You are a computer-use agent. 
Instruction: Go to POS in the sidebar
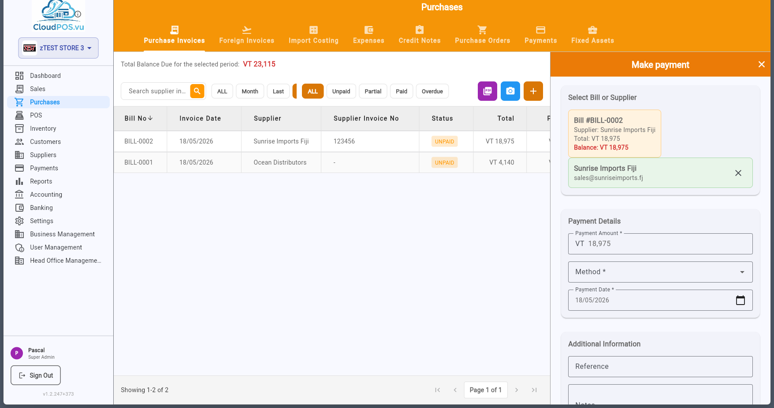pos(58,115)
